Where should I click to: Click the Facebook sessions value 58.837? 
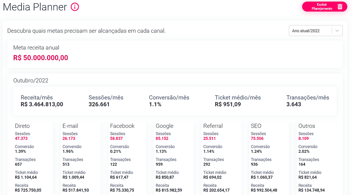[116, 138]
